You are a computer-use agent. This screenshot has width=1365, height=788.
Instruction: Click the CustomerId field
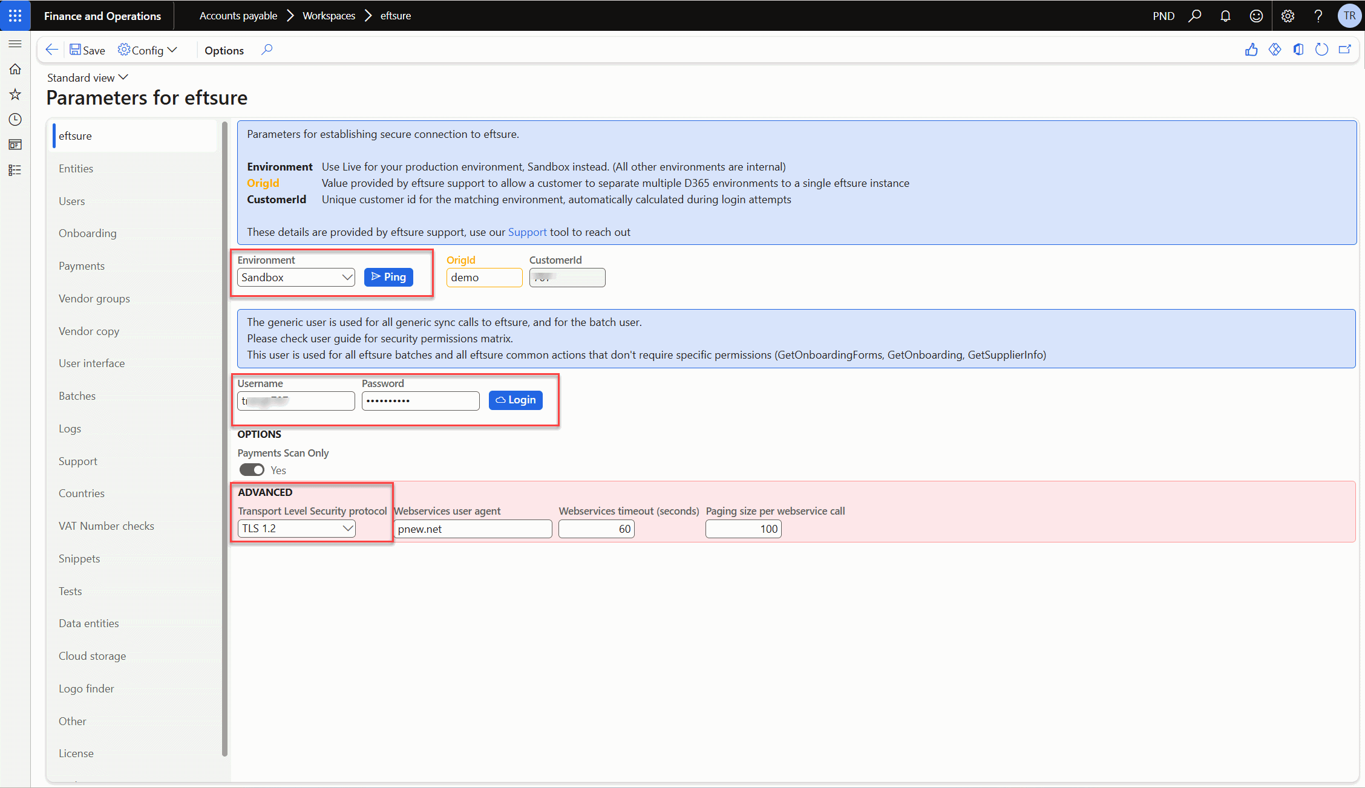pos(568,278)
